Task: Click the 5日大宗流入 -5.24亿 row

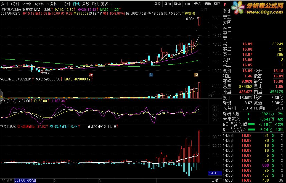Action: tap(253, 130)
